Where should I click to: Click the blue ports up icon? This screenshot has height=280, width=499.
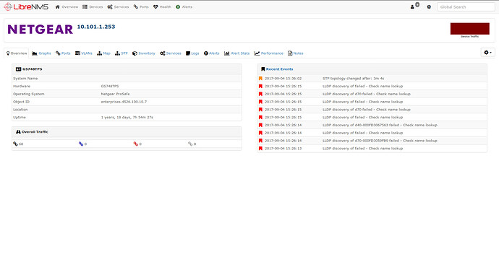tap(81, 144)
